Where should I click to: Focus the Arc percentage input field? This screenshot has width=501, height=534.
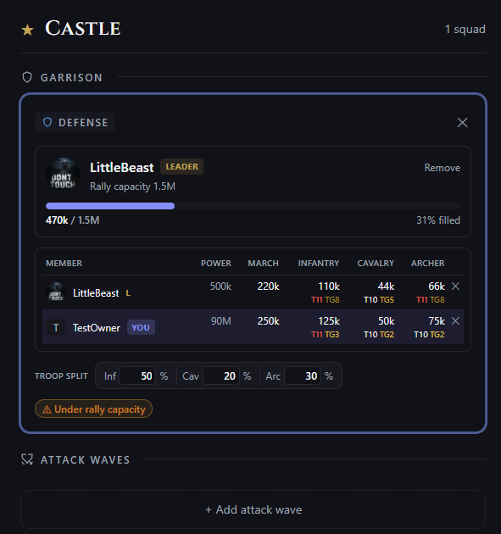[303, 375]
